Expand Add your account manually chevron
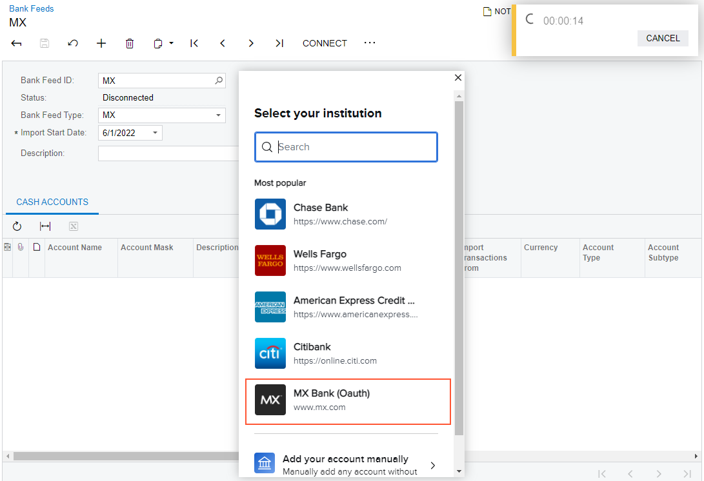Image resolution: width=704 pixels, height=481 pixels. pos(432,465)
